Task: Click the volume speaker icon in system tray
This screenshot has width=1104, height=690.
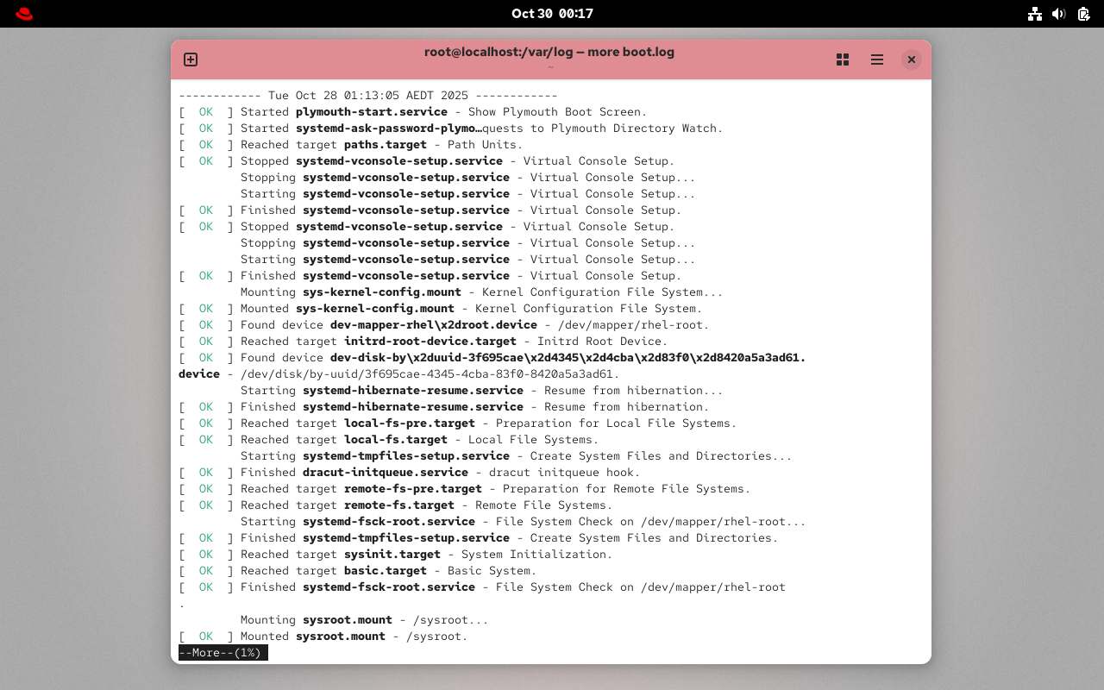Action: pyautogui.click(x=1059, y=14)
